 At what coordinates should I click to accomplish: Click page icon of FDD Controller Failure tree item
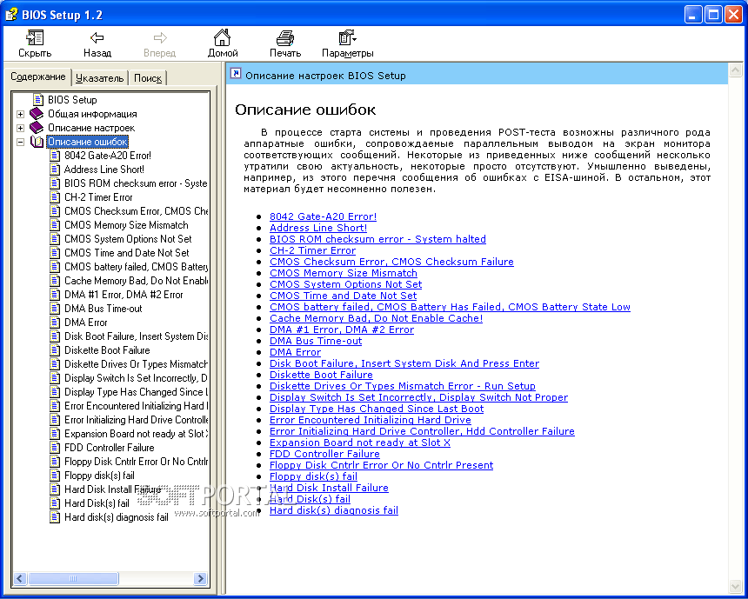click(x=56, y=448)
